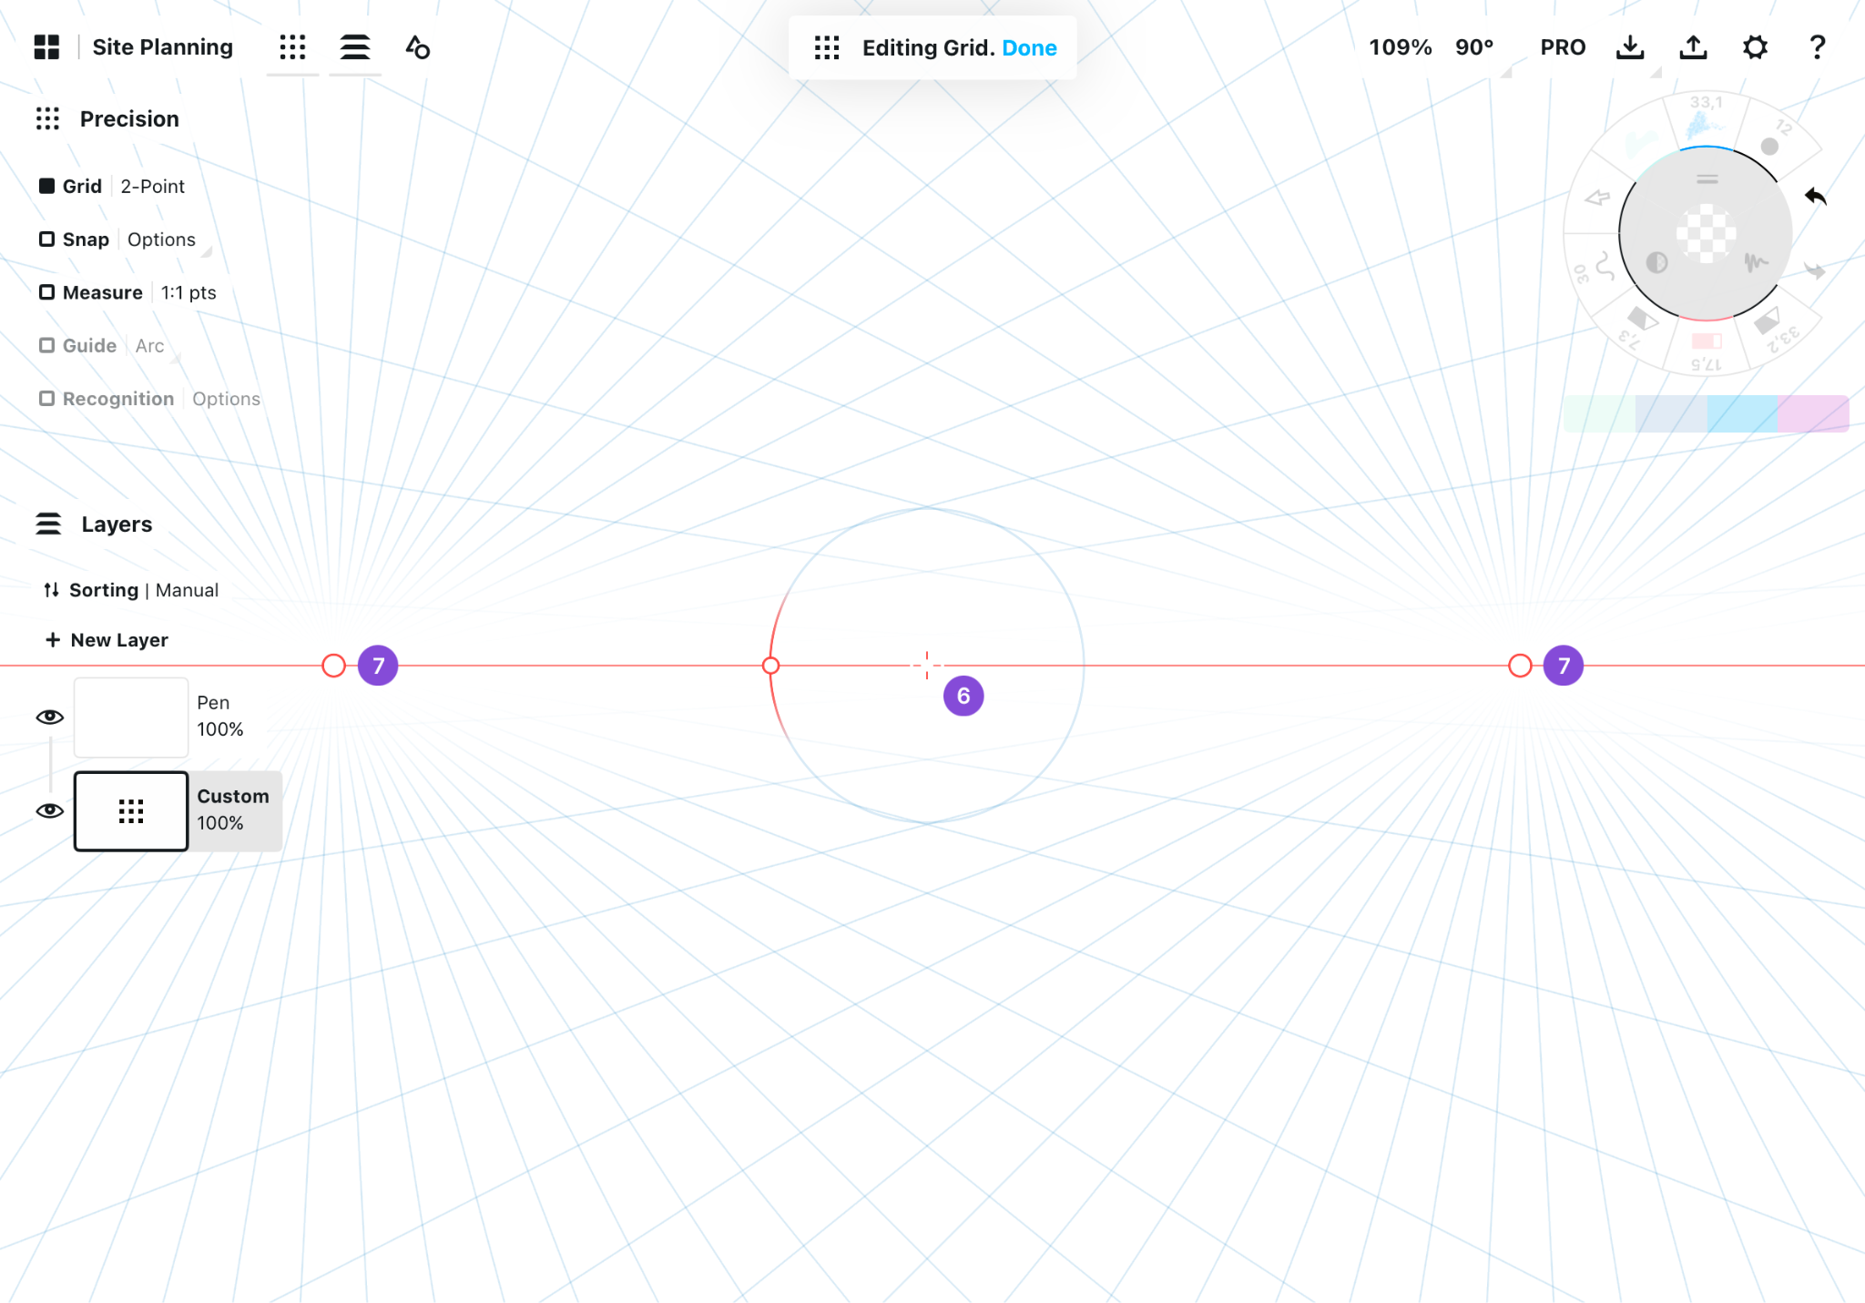Open Settings via the gear icon

[x=1755, y=47]
